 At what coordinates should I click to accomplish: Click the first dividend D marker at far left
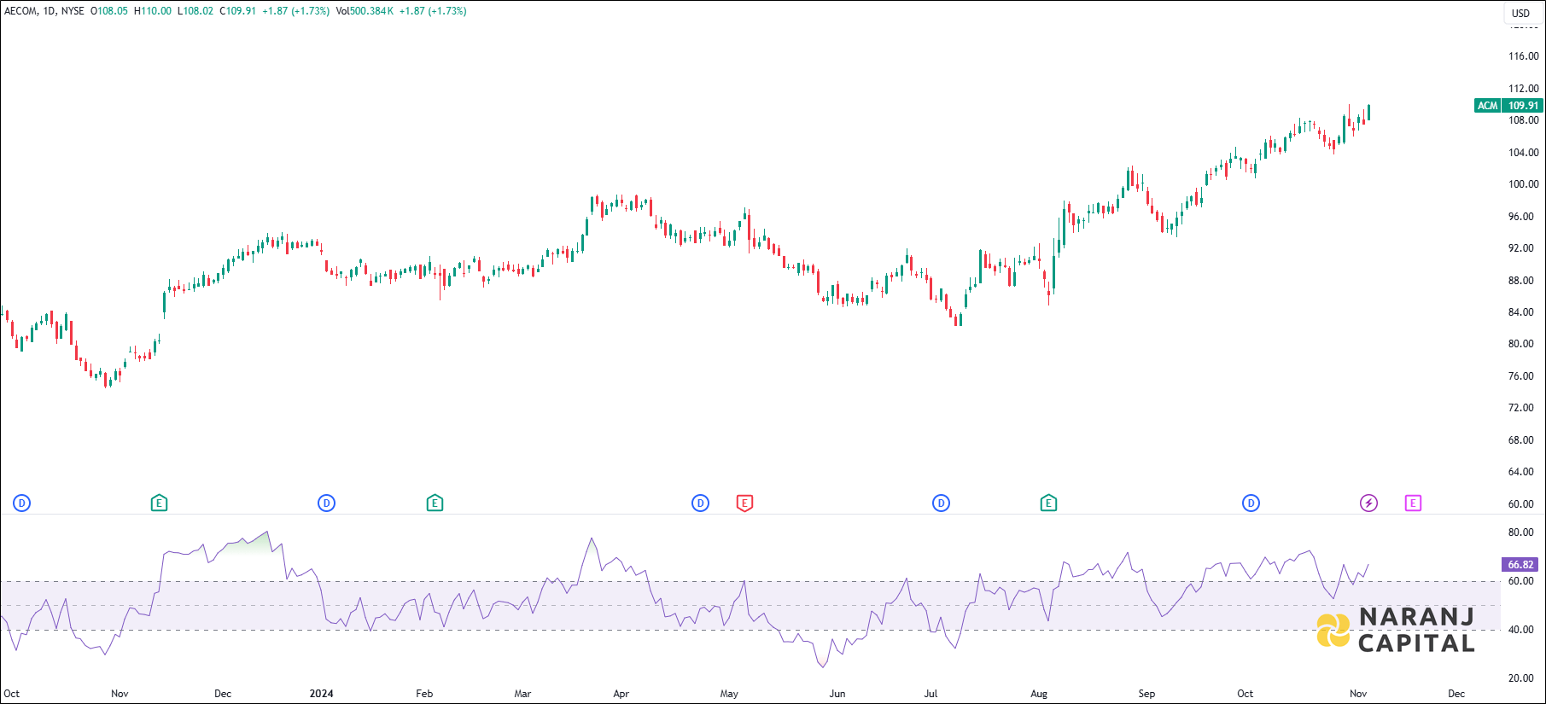[22, 503]
